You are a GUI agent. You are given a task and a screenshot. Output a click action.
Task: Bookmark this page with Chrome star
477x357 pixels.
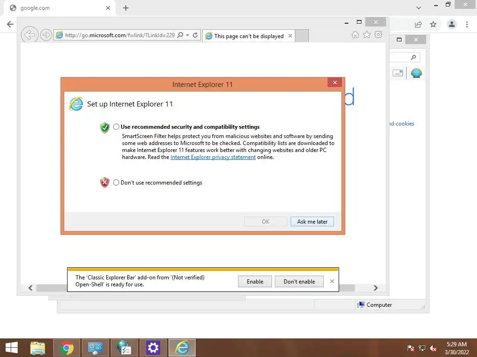433,24
